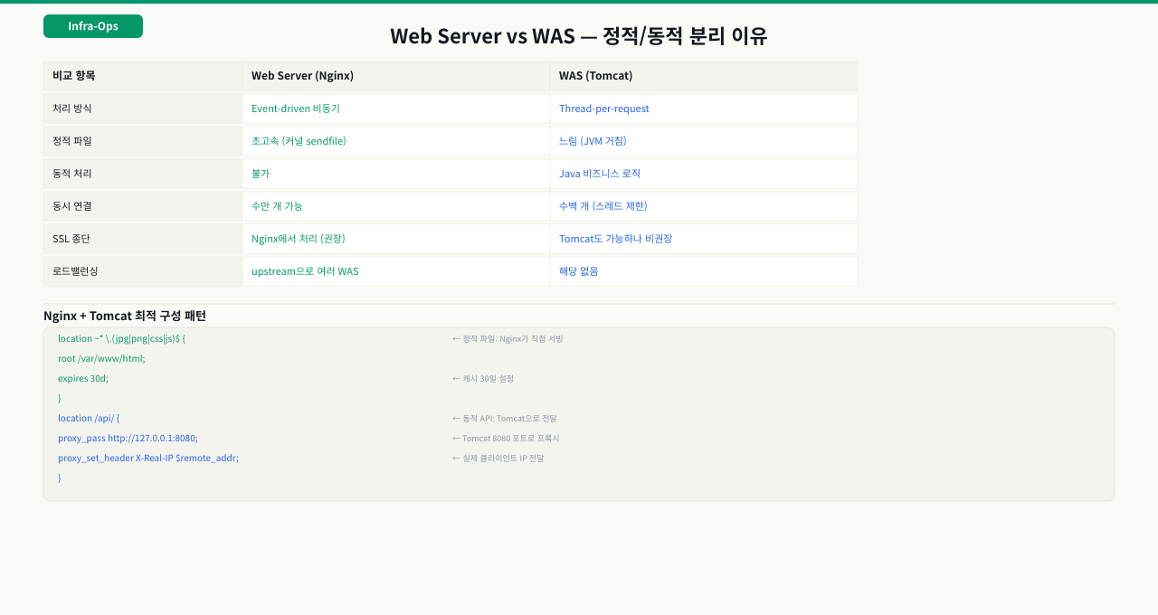Click the 'Java 비즈니스 로직' cell

point(704,174)
